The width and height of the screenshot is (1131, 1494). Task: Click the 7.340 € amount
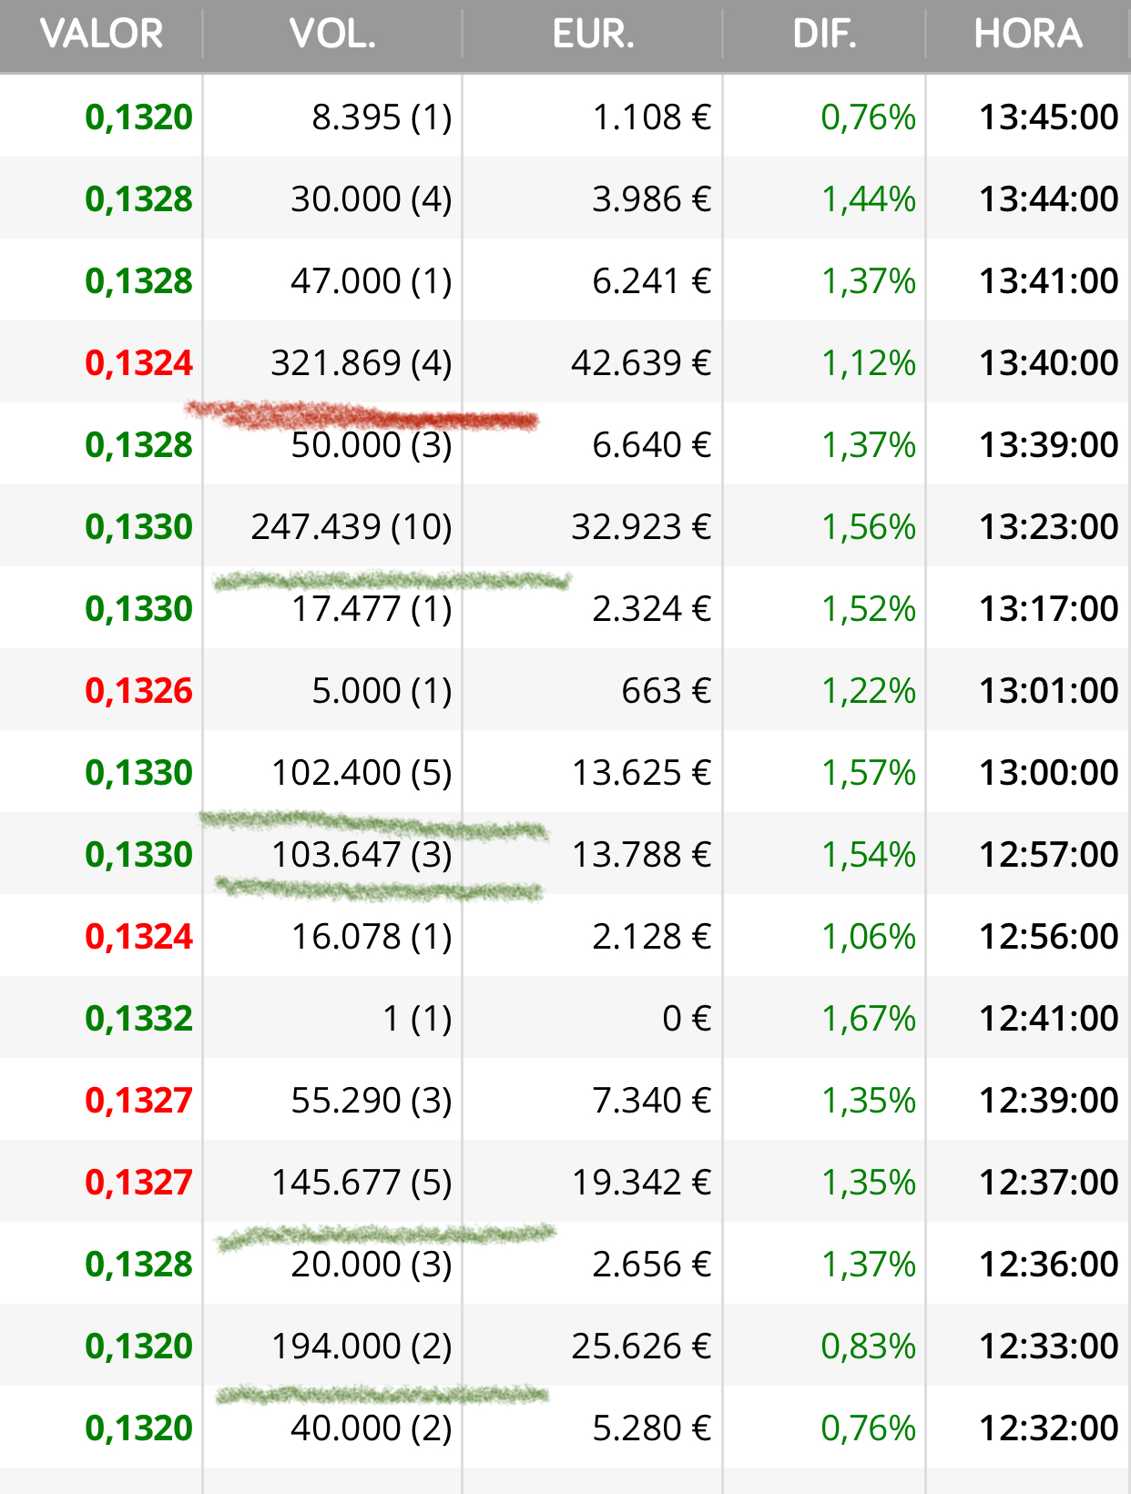(x=651, y=1101)
